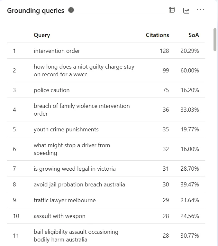Switch to the table view icon
The width and height of the screenshot is (218, 246).
[172, 10]
